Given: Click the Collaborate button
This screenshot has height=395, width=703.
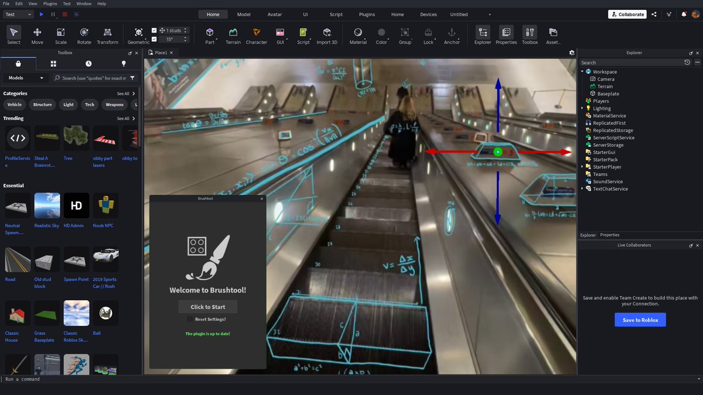Looking at the screenshot, I should point(627,14).
